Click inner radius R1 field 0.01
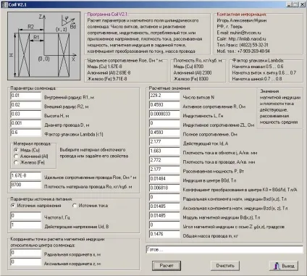This screenshot has width=307, height=276. (x=26, y=96)
